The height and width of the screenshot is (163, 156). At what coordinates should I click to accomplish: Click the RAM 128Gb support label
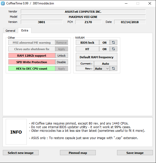click(x=32, y=56)
